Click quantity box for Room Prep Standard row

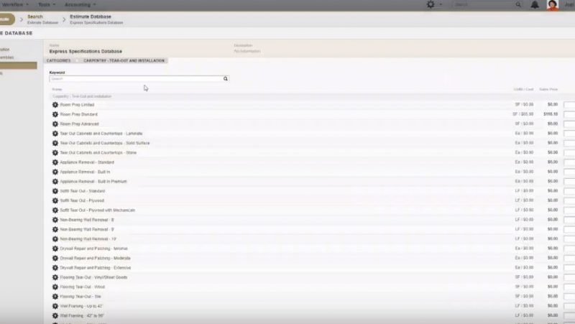569,114
